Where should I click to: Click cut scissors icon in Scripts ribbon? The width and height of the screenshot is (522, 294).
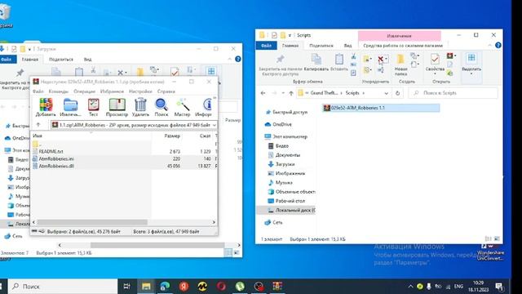click(353, 56)
